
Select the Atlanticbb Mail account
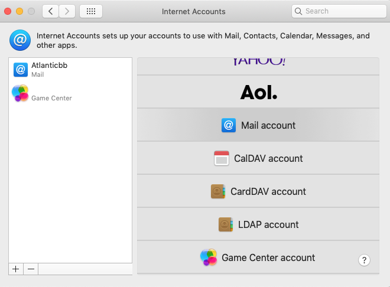(70, 70)
